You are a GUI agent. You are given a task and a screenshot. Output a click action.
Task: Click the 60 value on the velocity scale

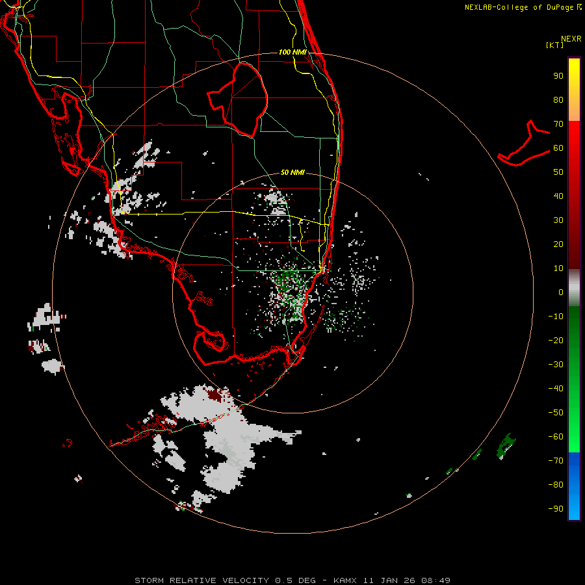pos(558,148)
